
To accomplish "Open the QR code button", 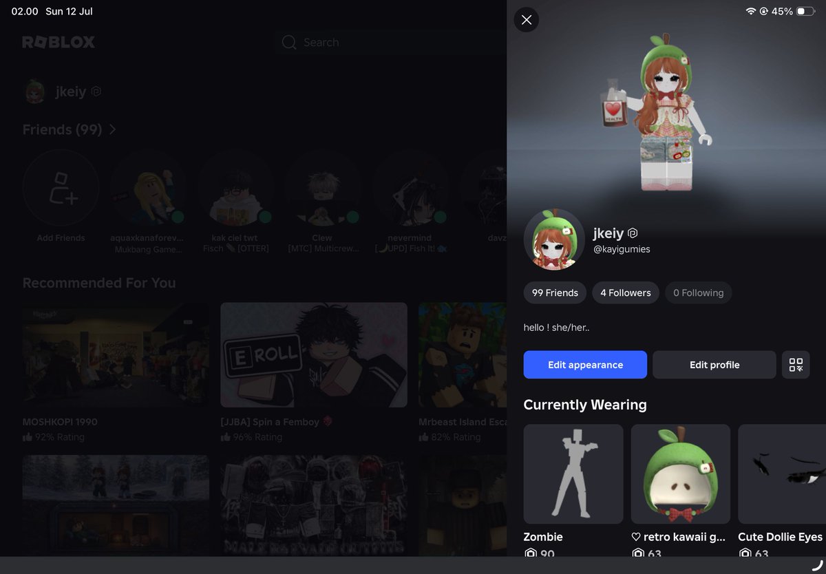I will pyautogui.click(x=796, y=365).
